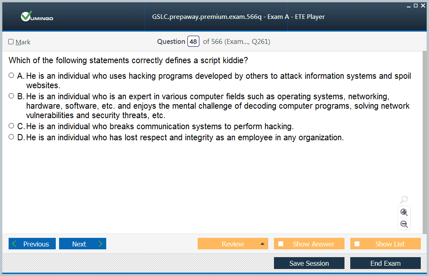This screenshot has width=429, height=276.
Task: Click the zoom in magnifier icon
Action: click(x=404, y=212)
